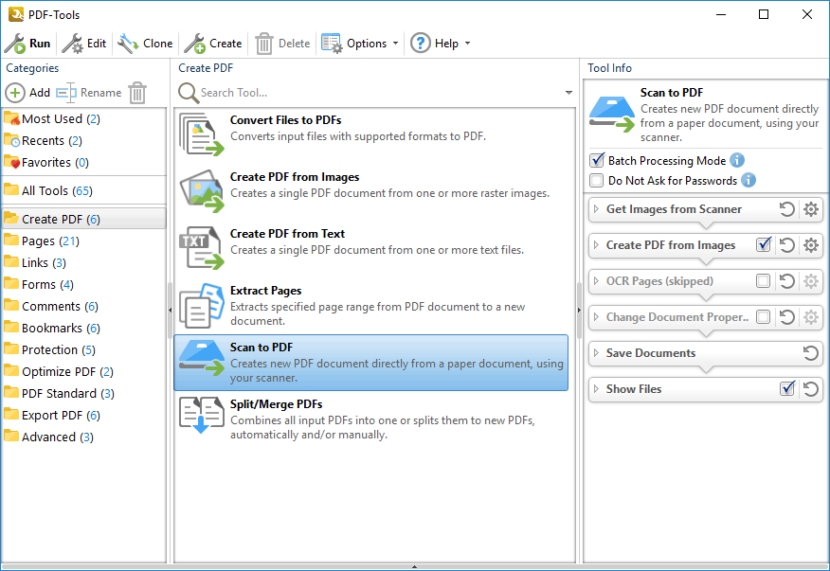Collapse the Tool Info panel with splitter arrow
Viewport: 830px width, 571px height.
[579, 310]
